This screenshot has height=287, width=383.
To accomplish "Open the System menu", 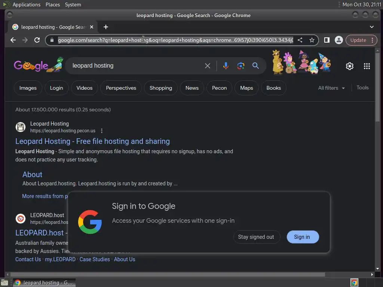I will tap(73, 4).
